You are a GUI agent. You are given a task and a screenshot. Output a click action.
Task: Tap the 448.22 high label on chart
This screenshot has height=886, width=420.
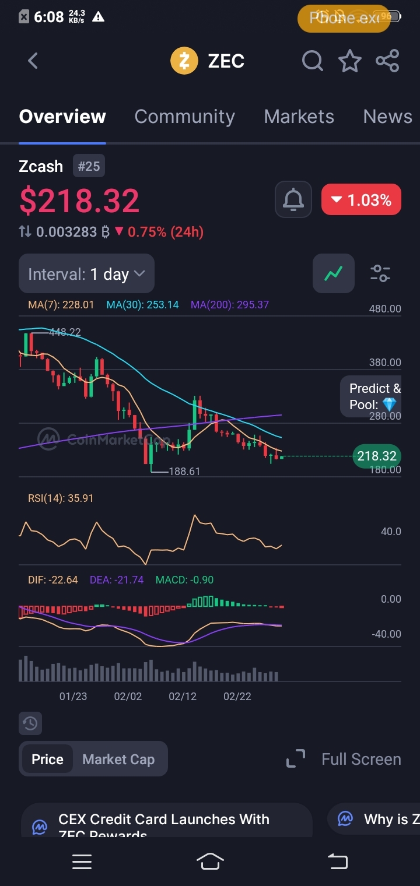(x=65, y=332)
